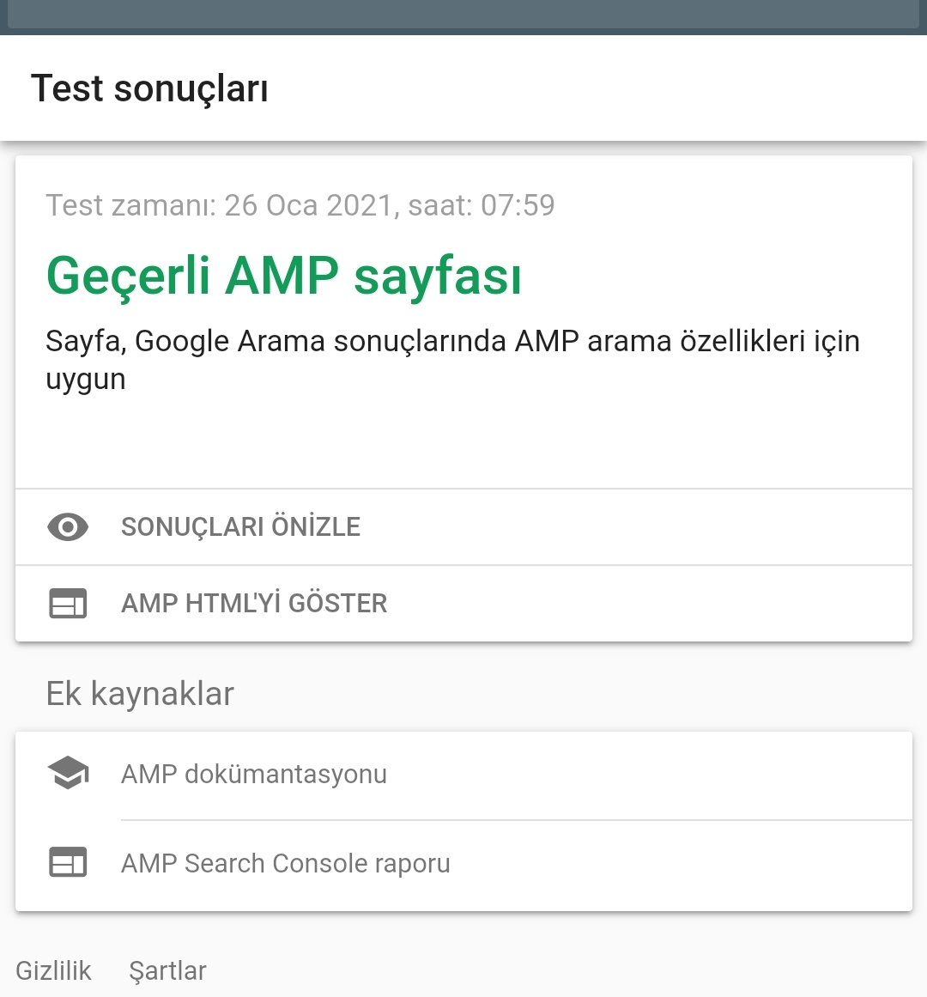The height and width of the screenshot is (997, 927).
Task: Click the test time stamp text
Action: pyautogui.click(x=300, y=205)
